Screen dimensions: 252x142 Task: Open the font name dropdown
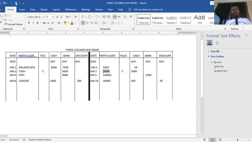[43, 17]
